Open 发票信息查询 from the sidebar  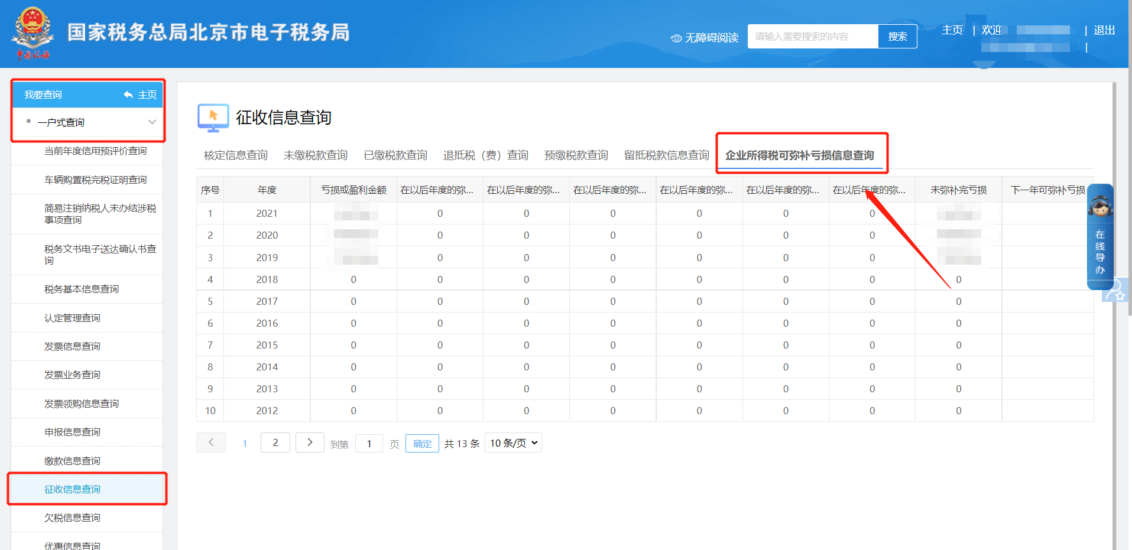(73, 346)
